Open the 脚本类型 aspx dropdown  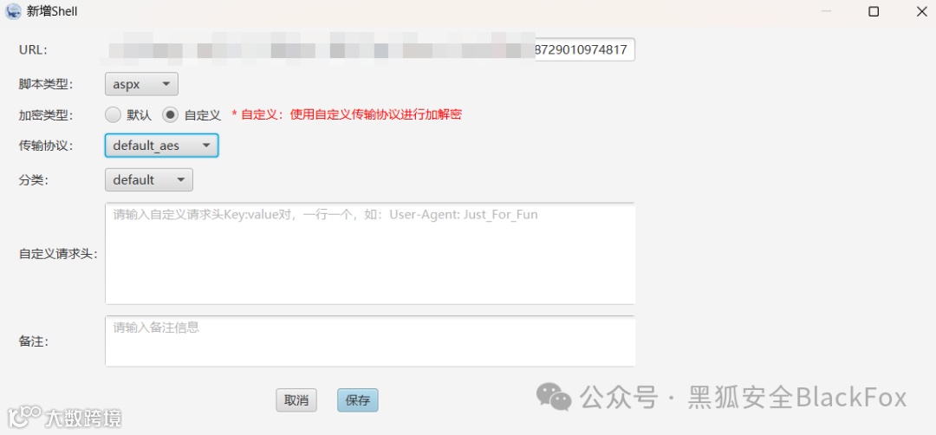pos(141,84)
